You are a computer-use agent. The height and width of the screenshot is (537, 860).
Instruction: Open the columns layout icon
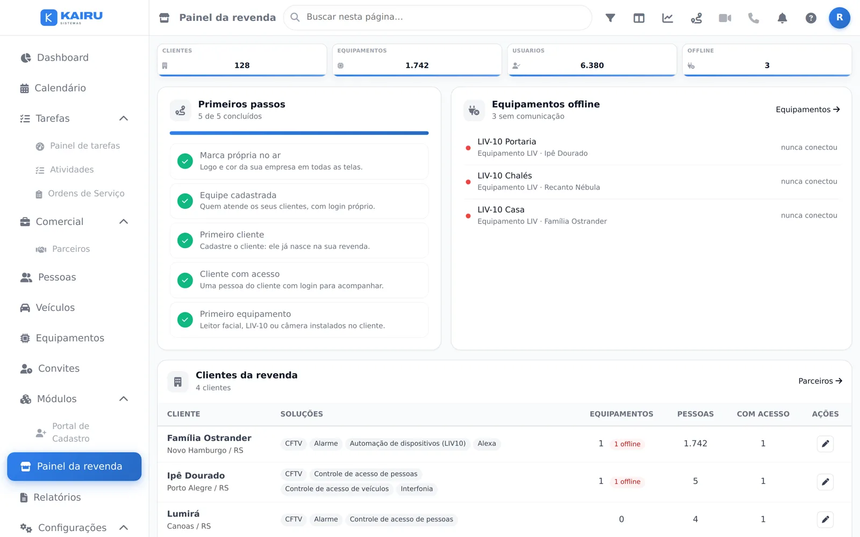coord(639,18)
